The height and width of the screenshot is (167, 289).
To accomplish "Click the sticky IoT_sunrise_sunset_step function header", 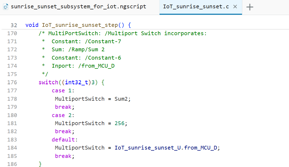I will (80, 25).
